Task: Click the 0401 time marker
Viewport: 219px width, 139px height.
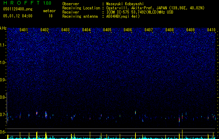Action: pos(24,30)
